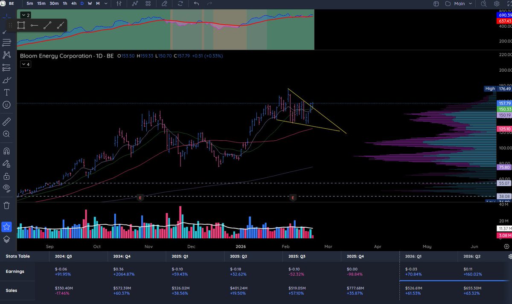512x304 pixels.
Task: Click the 157.79 current price label
Action: click(504, 103)
